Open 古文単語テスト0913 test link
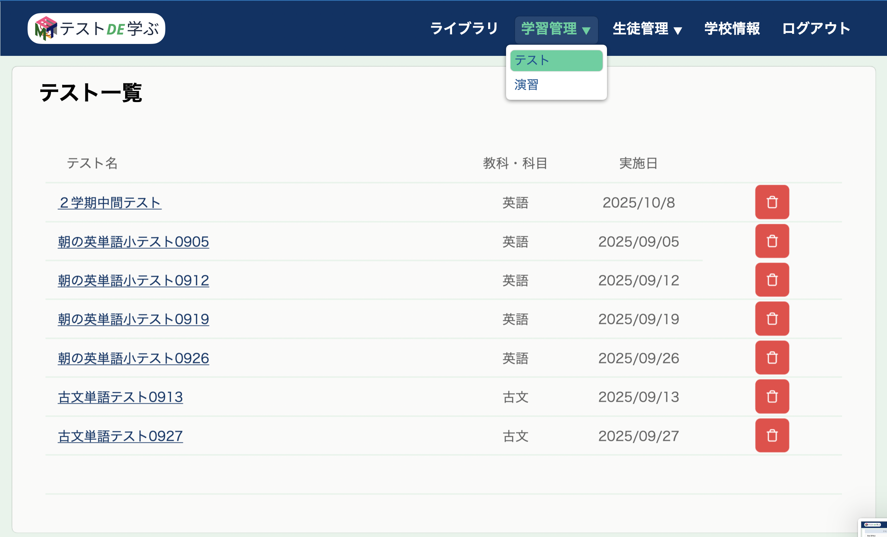The image size is (887, 537). click(x=120, y=397)
